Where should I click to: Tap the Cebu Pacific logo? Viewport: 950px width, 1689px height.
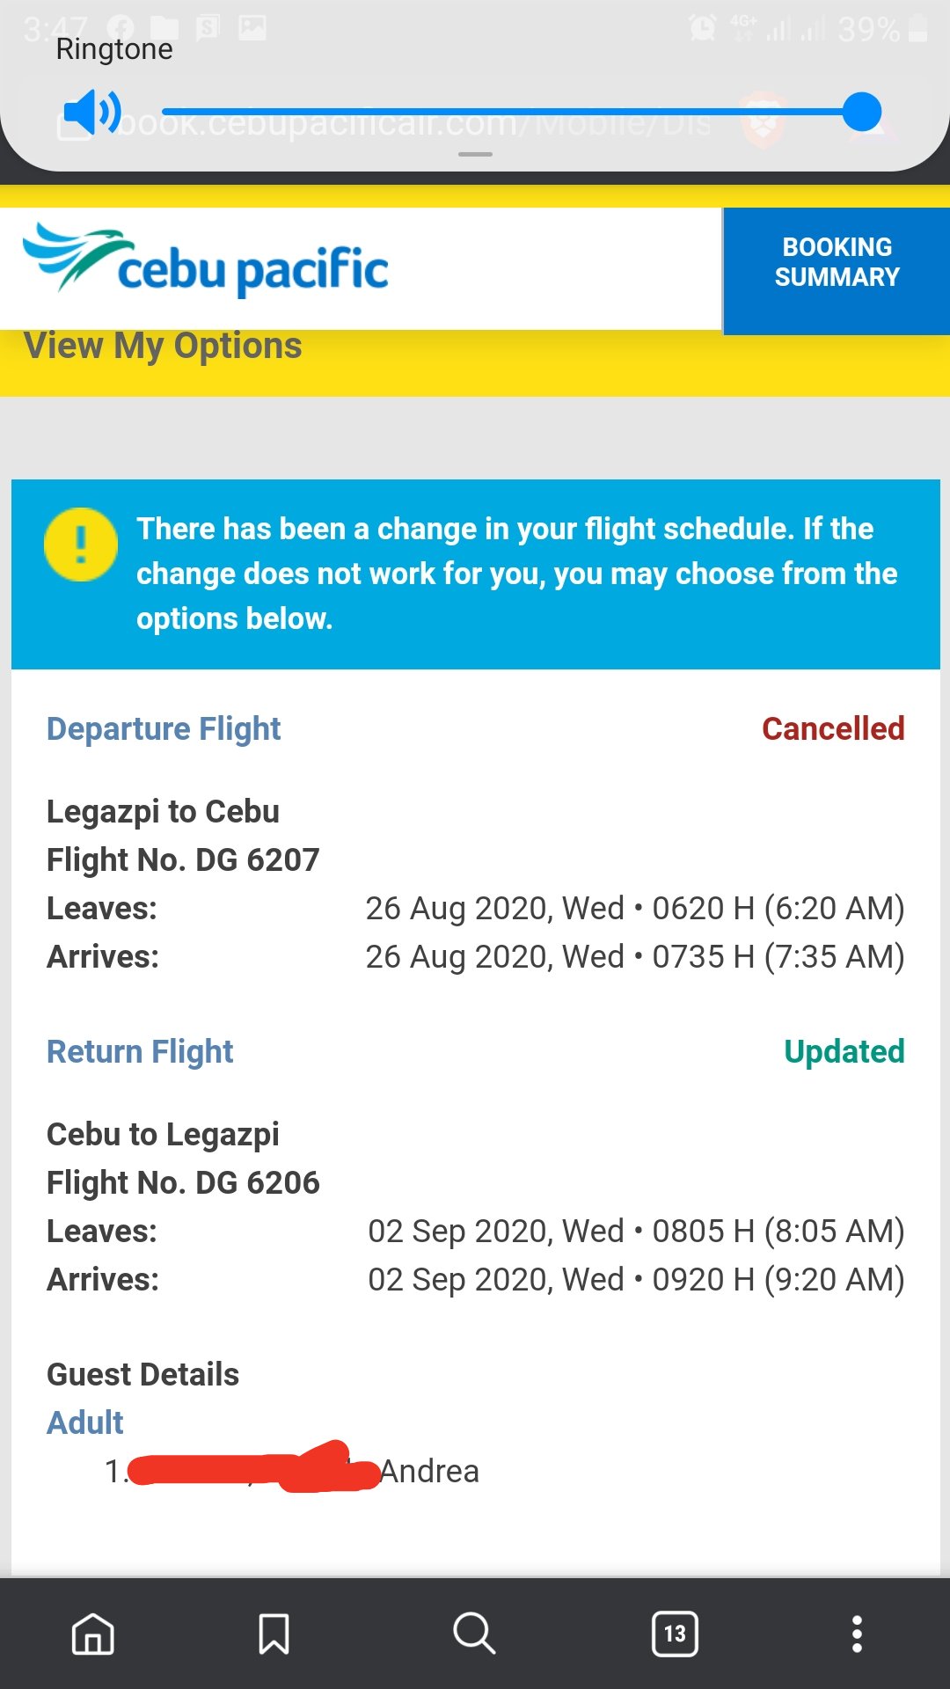(206, 260)
